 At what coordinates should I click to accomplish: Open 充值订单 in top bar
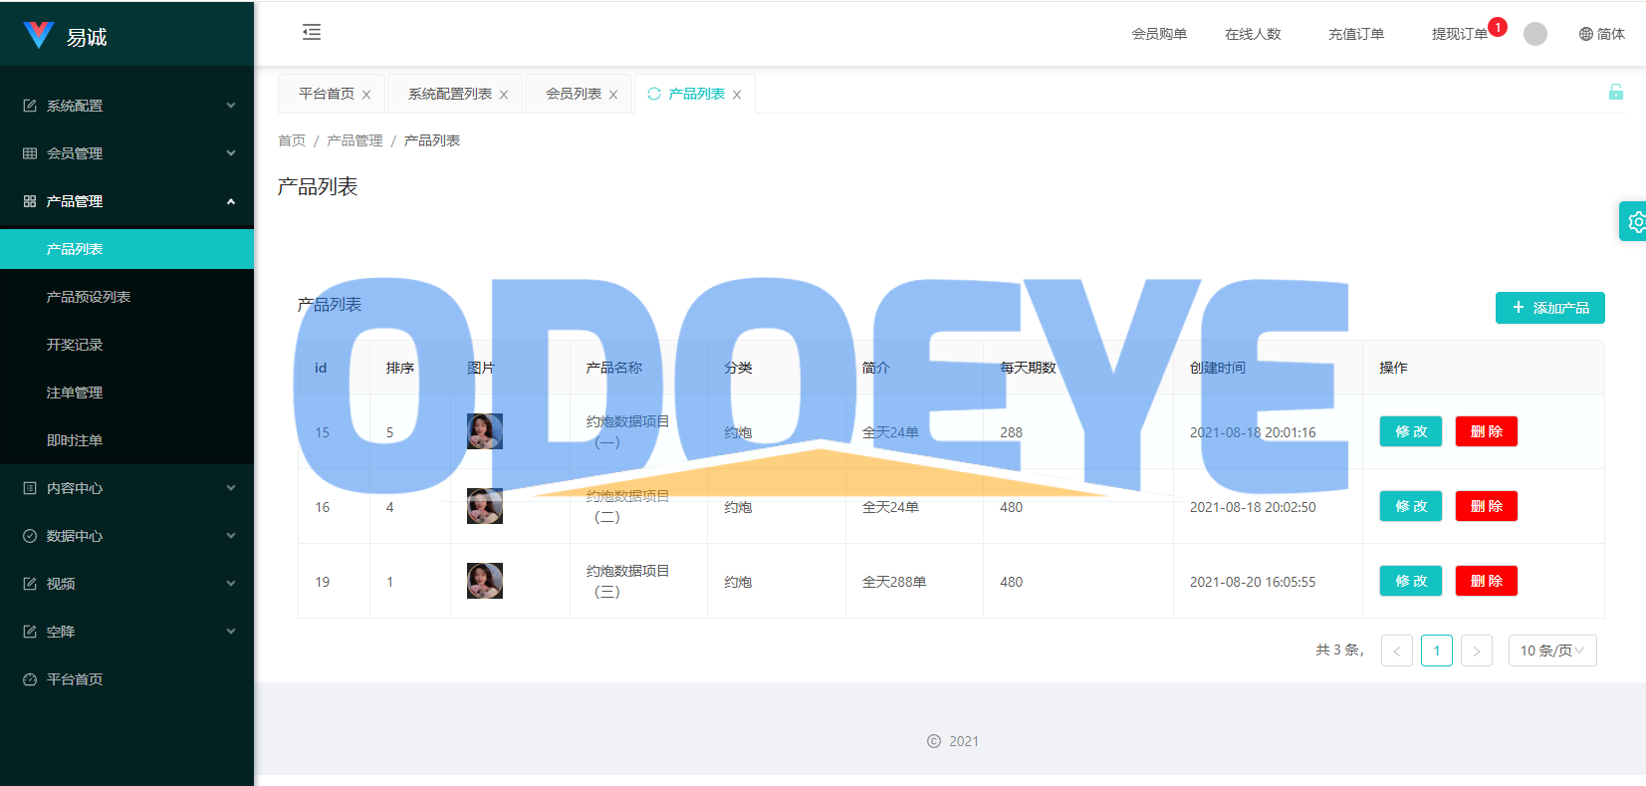click(x=1356, y=34)
